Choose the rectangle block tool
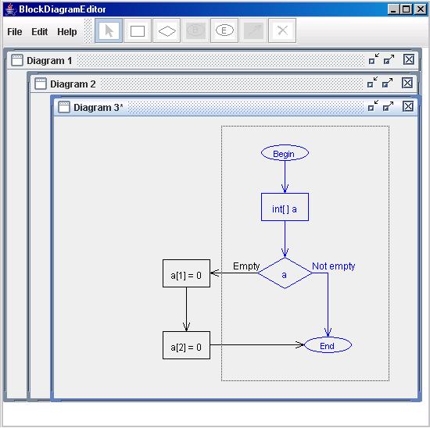The height and width of the screenshot is (428, 430). pyautogui.click(x=138, y=30)
